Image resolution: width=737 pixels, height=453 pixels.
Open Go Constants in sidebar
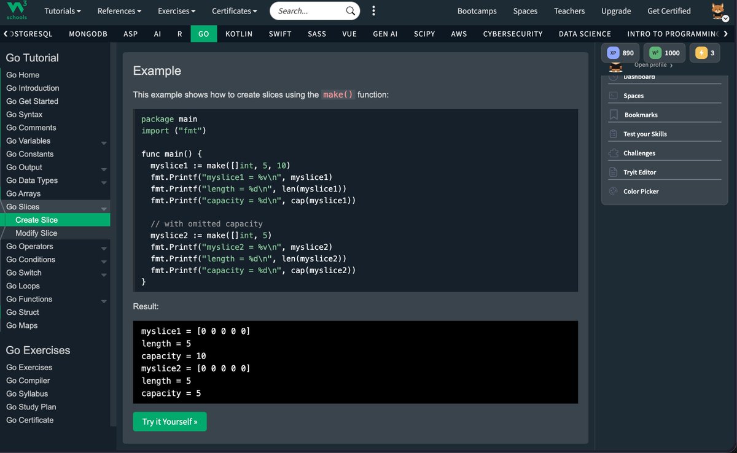29,154
